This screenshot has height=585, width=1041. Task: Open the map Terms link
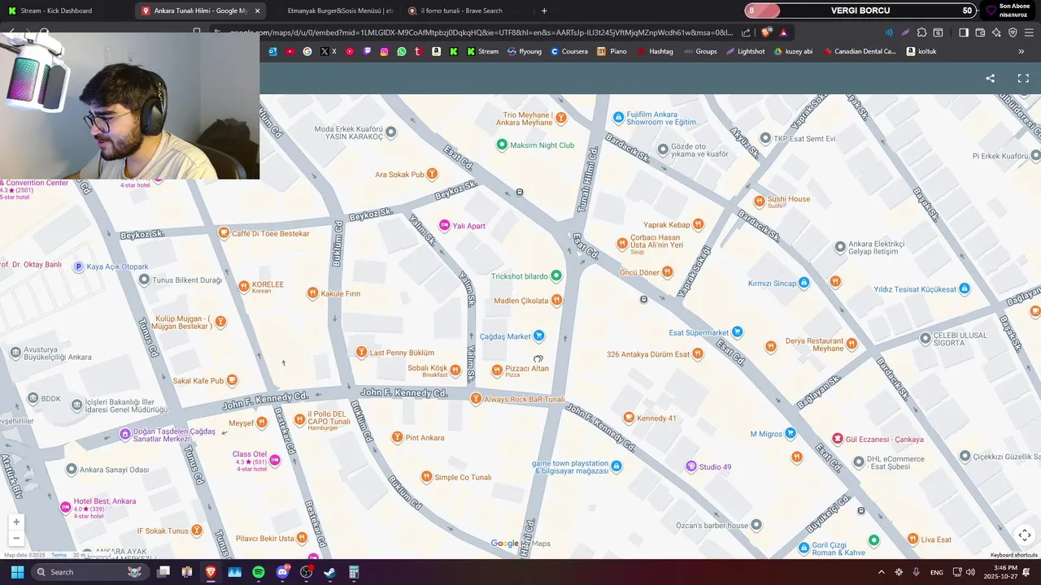59,555
